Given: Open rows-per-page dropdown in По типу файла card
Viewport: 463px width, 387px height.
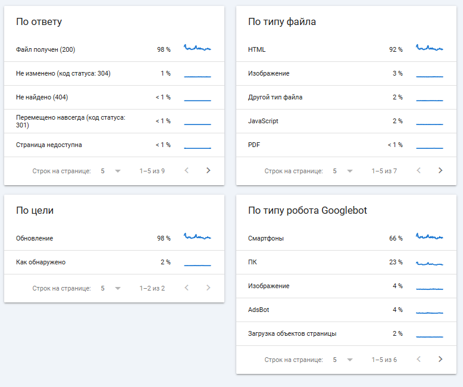Looking at the screenshot, I should tap(343, 171).
